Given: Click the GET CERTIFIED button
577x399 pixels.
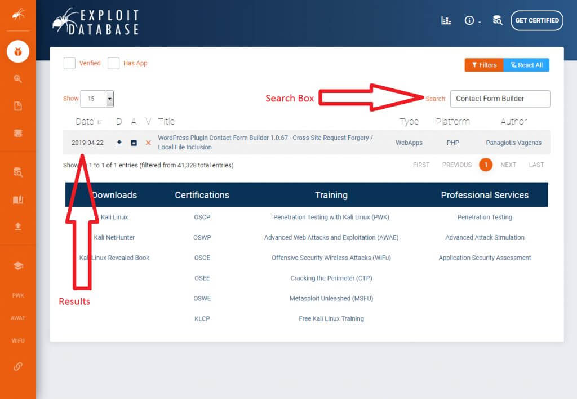Looking at the screenshot, I should [x=536, y=20].
